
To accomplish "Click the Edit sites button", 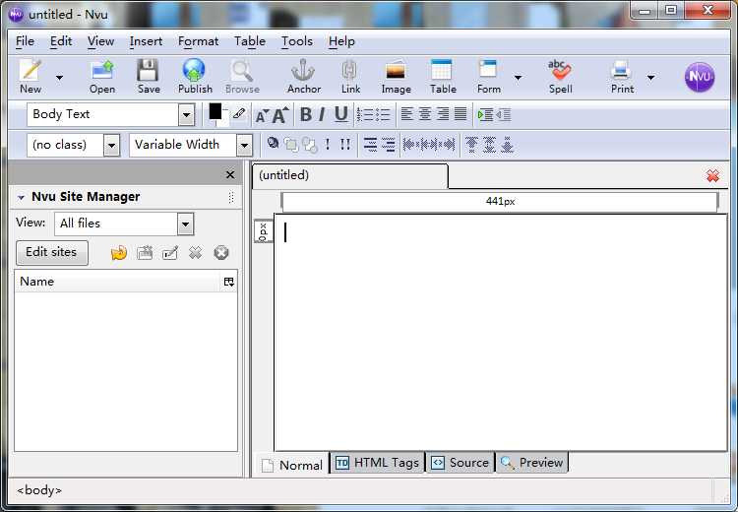I will pyautogui.click(x=52, y=253).
